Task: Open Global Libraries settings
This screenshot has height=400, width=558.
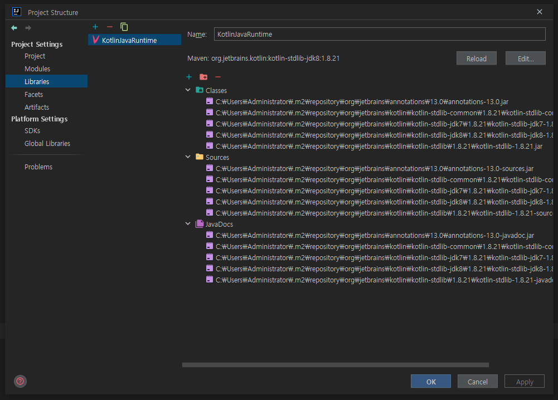Action: [47, 143]
